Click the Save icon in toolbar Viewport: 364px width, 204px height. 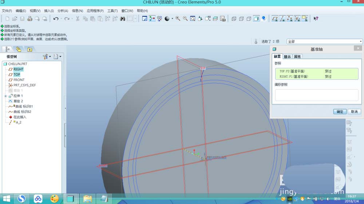(22, 19)
